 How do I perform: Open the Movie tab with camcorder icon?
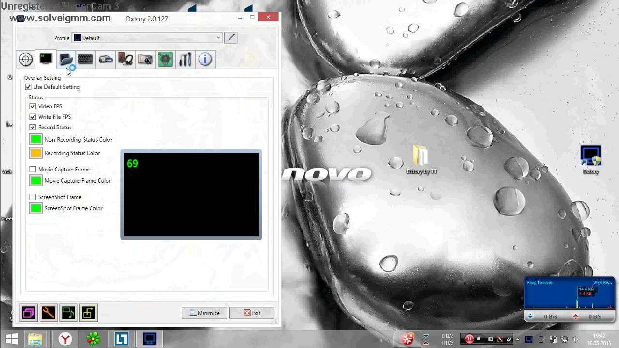point(105,59)
